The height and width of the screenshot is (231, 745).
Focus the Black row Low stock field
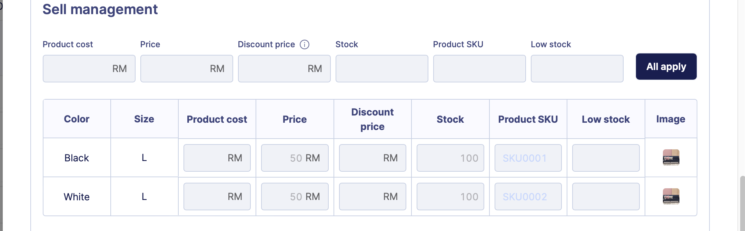pyautogui.click(x=606, y=158)
